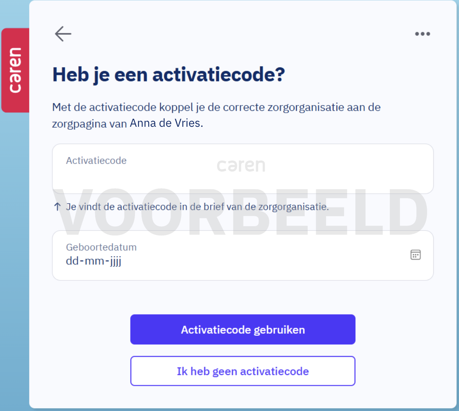Screen dimensions: 459x411
Task: Click the hint about the zorgorganisatie letter
Action: [x=197, y=207]
